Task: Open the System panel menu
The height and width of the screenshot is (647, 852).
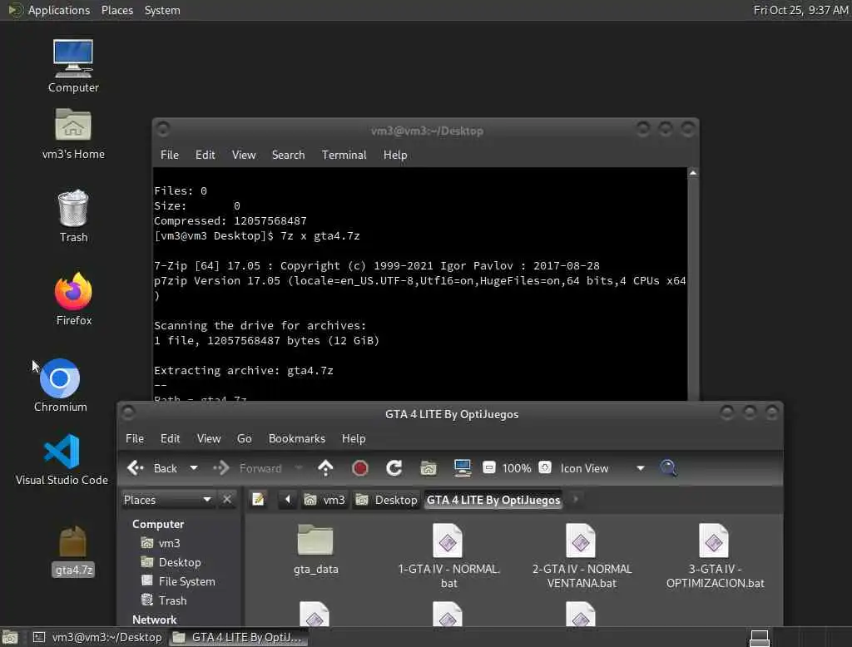Action: pyautogui.click(x=162, y=10)
